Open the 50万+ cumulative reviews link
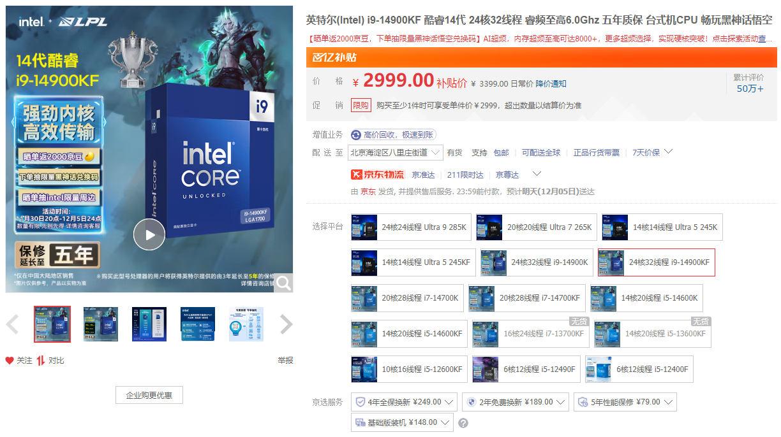 750,89
